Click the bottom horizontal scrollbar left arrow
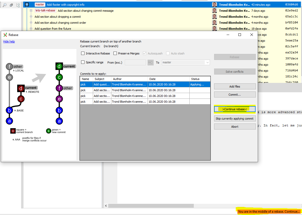302x215 pixels. click(106, 206)
